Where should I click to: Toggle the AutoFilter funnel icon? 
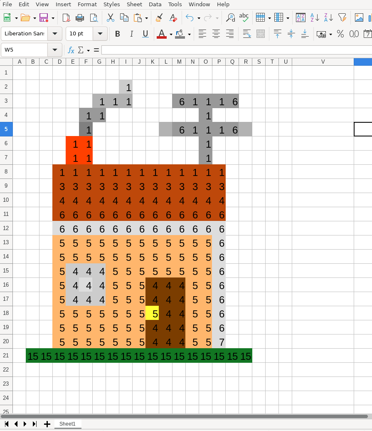(x=342, y=18)
